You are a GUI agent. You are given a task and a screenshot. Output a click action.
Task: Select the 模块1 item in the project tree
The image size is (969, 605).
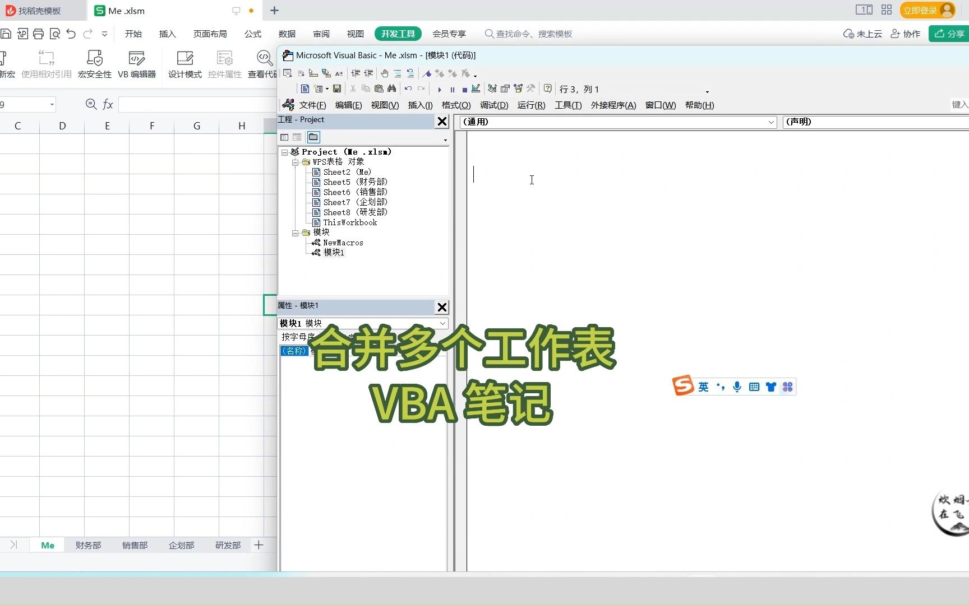point(333,253)
